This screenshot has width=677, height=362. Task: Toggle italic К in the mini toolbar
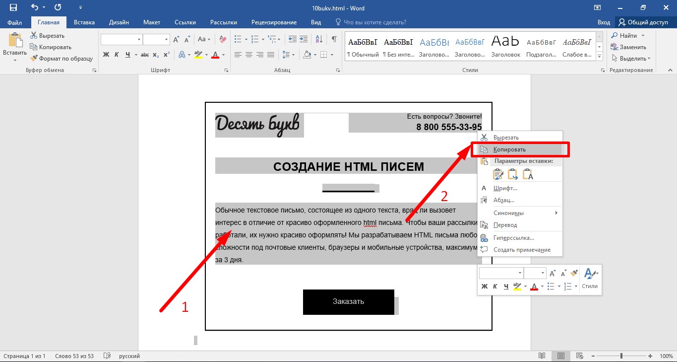tap(495, 287)
